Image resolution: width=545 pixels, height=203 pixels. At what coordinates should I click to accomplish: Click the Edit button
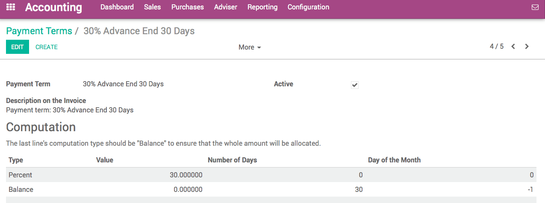pyautogui.click(x=18, y=47)
